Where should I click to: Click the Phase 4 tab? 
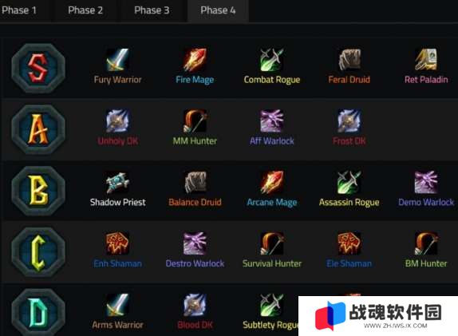point(218,10)
